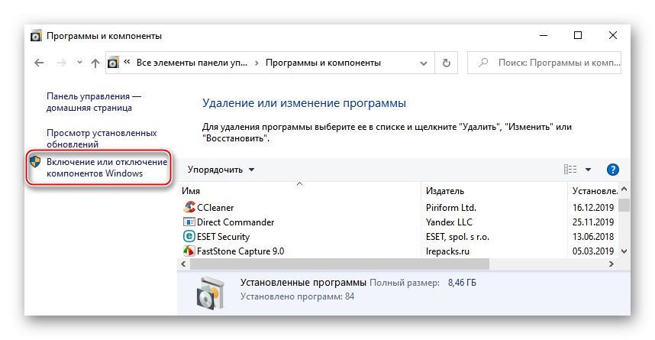Image resolution: width=655 pixels, height=340 pixels.
Task: Sort by 'Установле.' date column header
Action: [x=593, y=191]
